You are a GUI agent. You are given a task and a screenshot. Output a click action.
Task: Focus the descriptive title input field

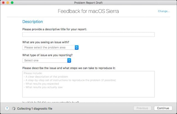(x=88, y=35)
